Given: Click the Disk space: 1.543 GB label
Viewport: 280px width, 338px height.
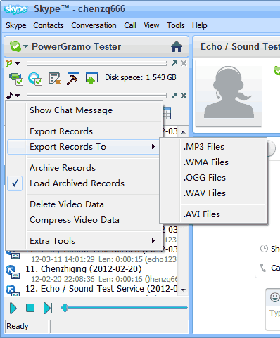Looking at the screenshot, I should (141, 77).
